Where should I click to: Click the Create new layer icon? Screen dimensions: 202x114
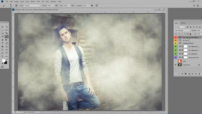(196, 74)
